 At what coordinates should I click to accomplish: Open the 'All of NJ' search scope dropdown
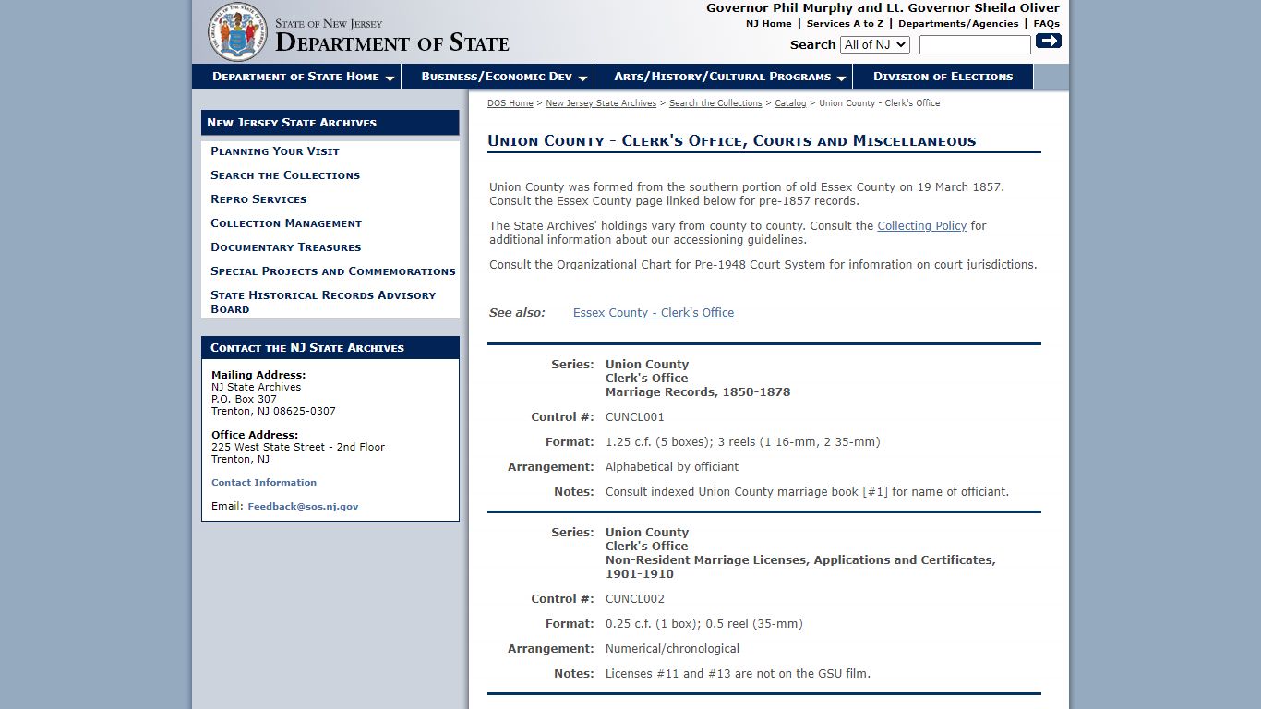[x=875, y=44]
